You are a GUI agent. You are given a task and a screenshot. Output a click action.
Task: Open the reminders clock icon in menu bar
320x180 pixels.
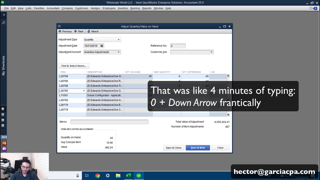click(311, 8)
